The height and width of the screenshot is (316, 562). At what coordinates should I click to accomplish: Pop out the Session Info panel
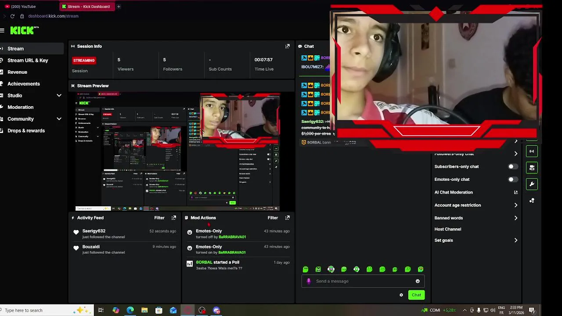288,46
